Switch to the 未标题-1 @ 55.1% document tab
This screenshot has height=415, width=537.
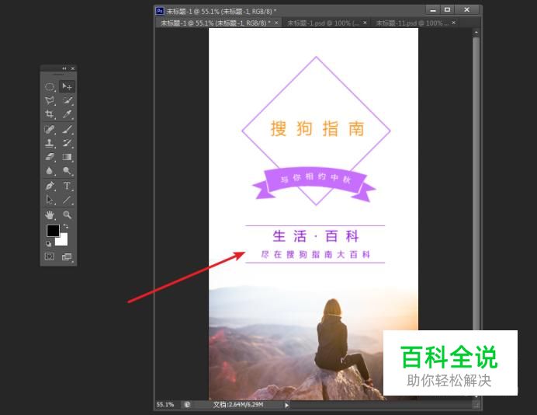pyautogui.click(x=215, y=23)
